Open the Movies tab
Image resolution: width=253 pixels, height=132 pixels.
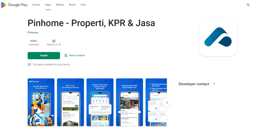pos(60,5)
